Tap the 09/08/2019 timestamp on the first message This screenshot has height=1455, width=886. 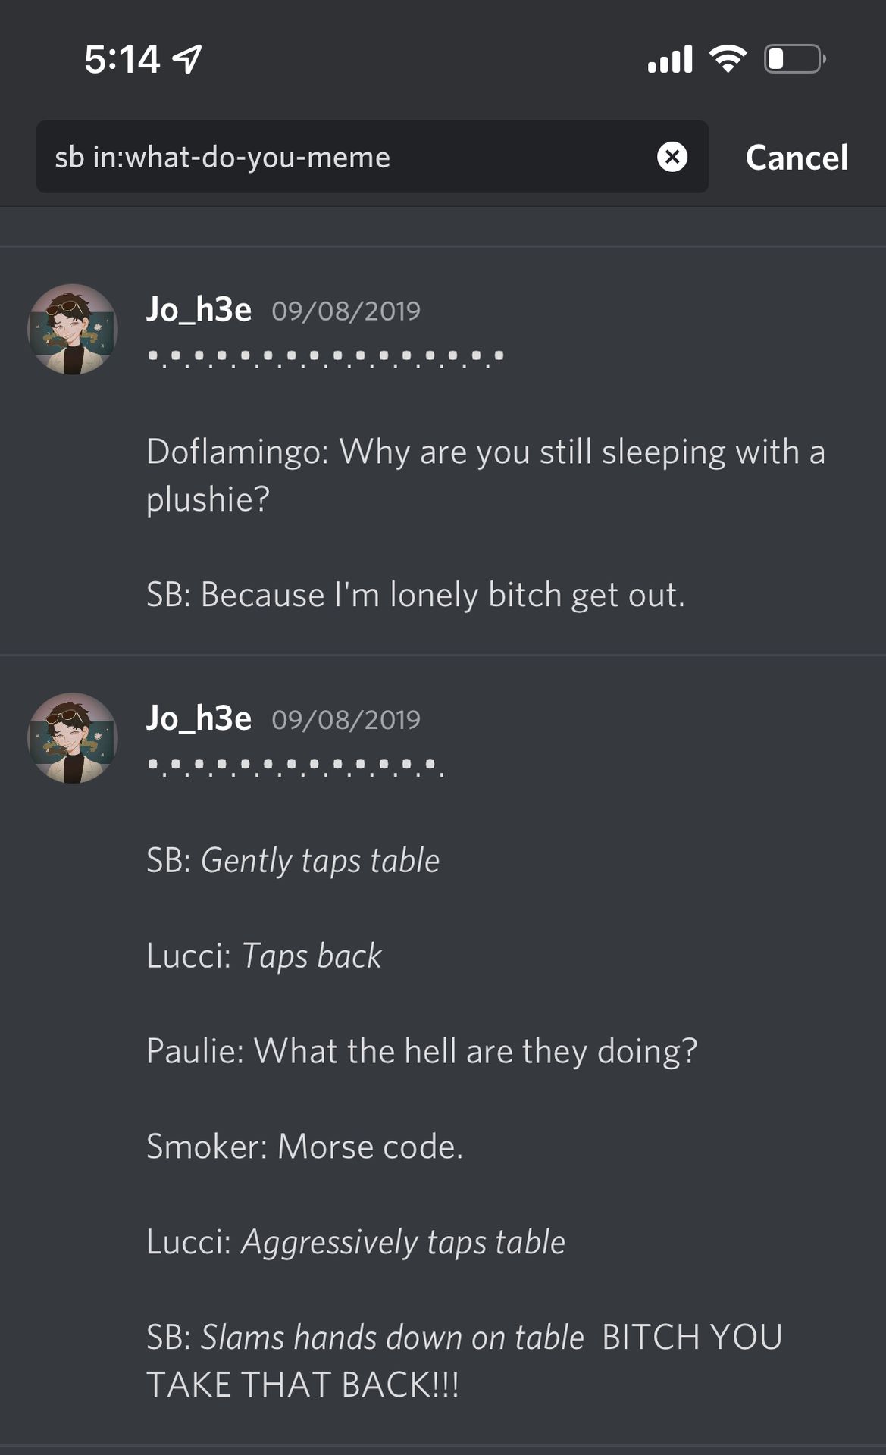pyautogui.click(x=346, y=311)
